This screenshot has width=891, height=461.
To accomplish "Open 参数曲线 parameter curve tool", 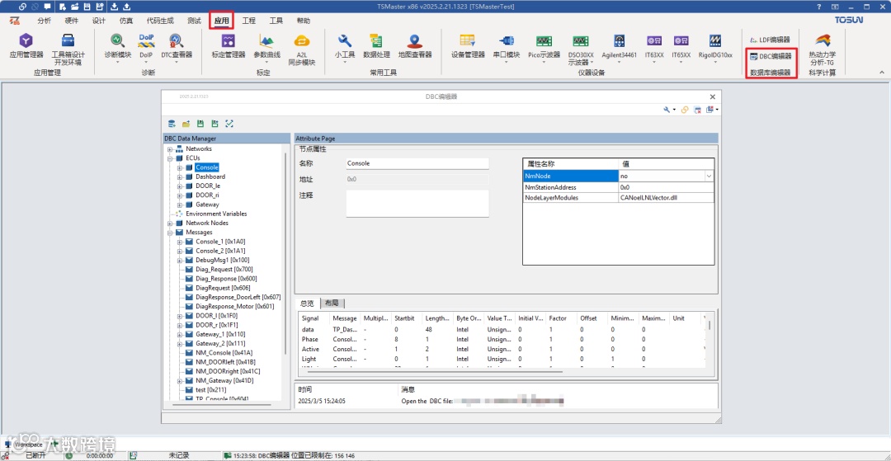I will (266, 46).
